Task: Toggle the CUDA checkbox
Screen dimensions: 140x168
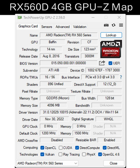Action: click(60, 148)
